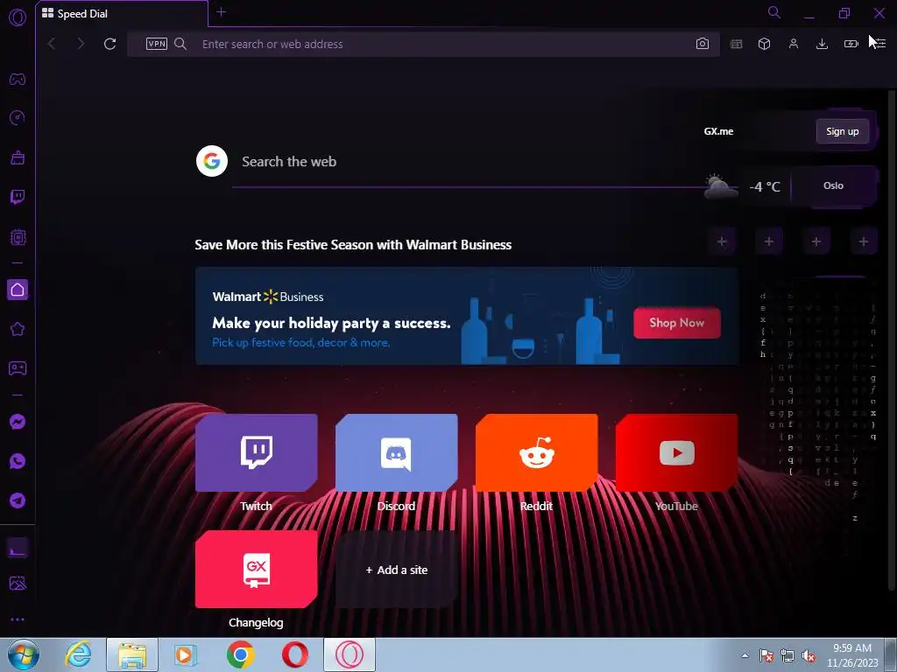
Task: Open the Windows Start button
Action: click(24, 654)
